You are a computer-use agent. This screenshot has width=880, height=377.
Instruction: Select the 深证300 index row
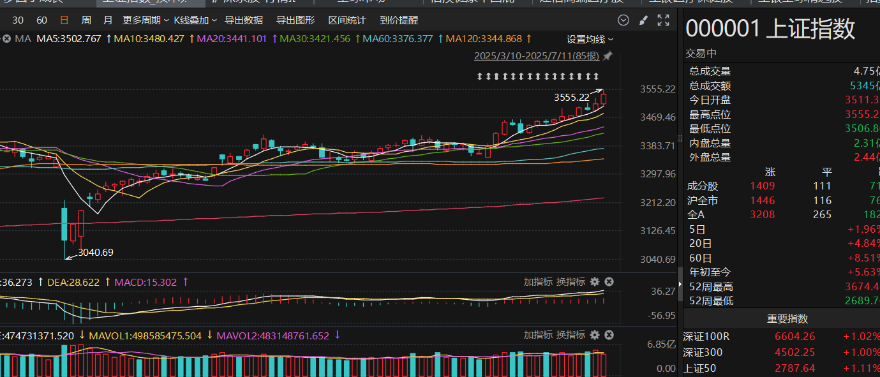coord(782,352)
